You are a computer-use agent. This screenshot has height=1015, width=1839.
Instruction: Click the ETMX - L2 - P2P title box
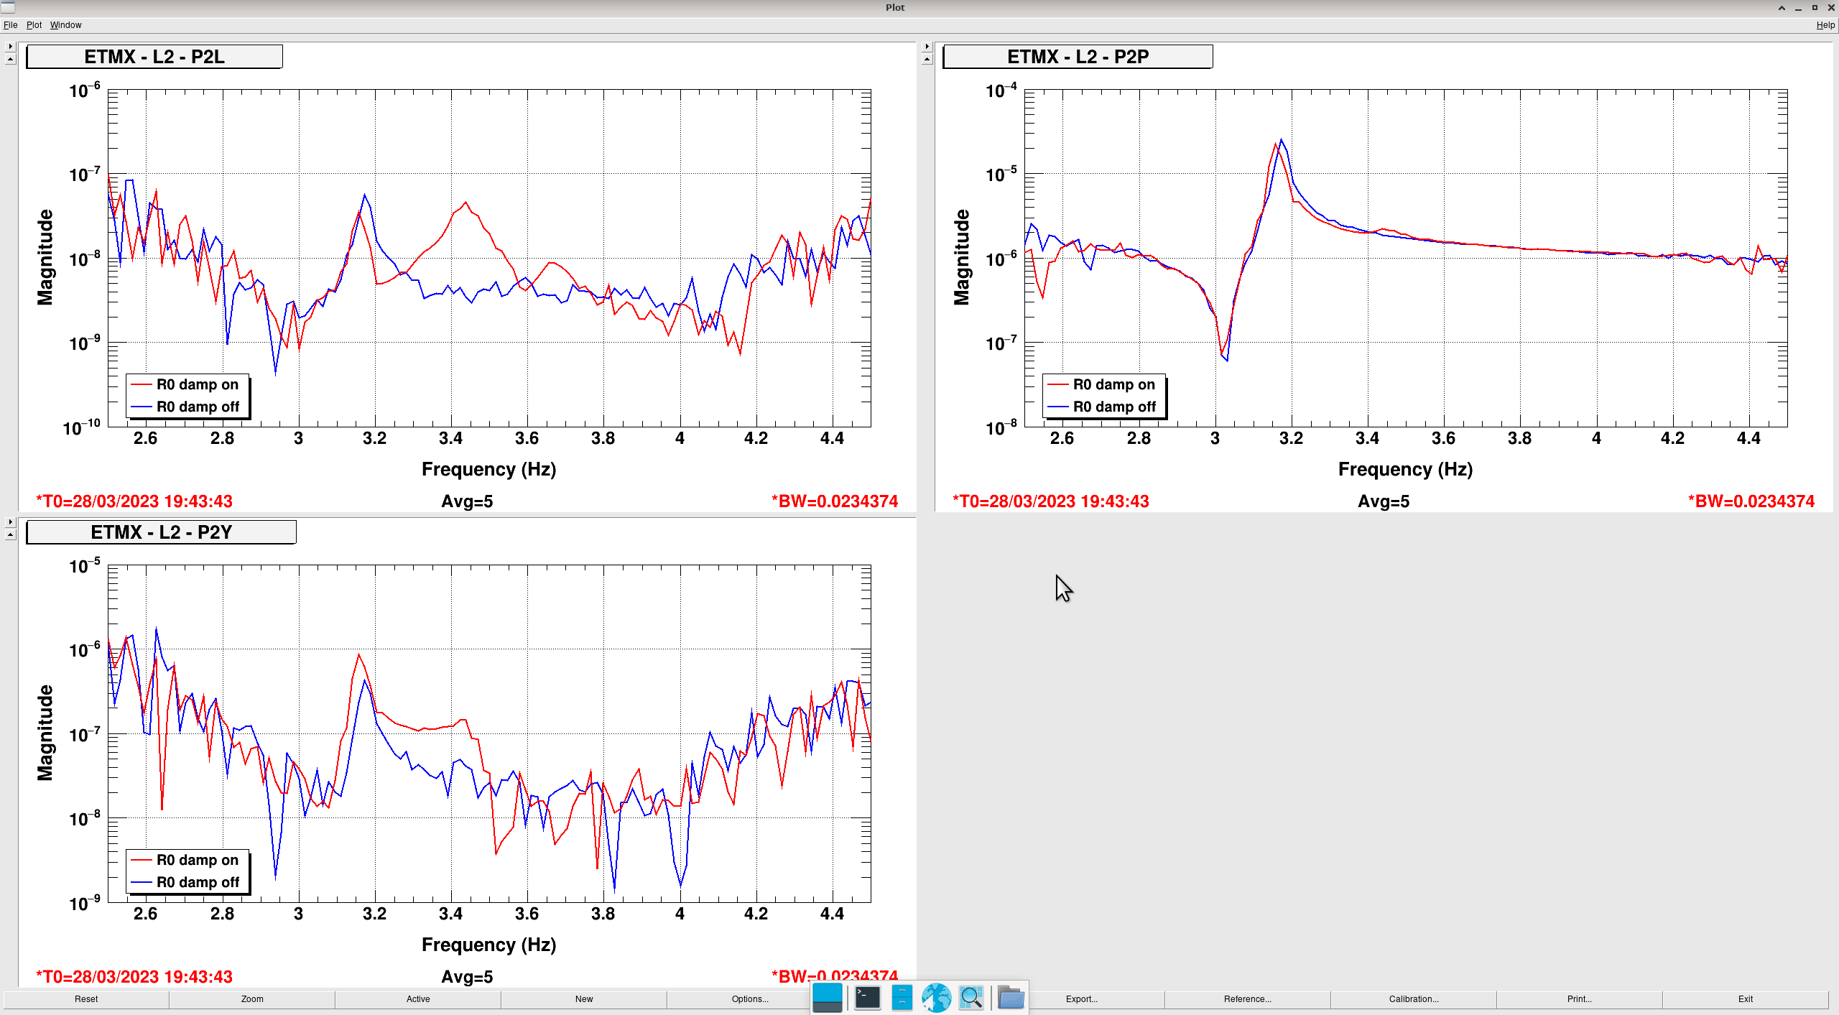(1077, 57)
